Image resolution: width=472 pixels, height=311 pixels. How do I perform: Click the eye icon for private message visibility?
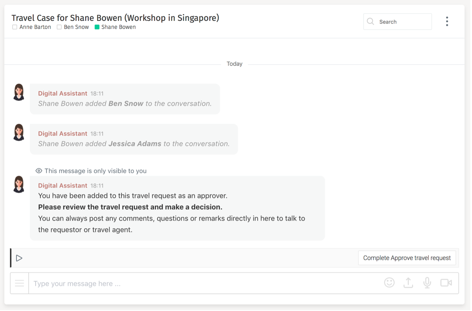click(x=39, y=171)
